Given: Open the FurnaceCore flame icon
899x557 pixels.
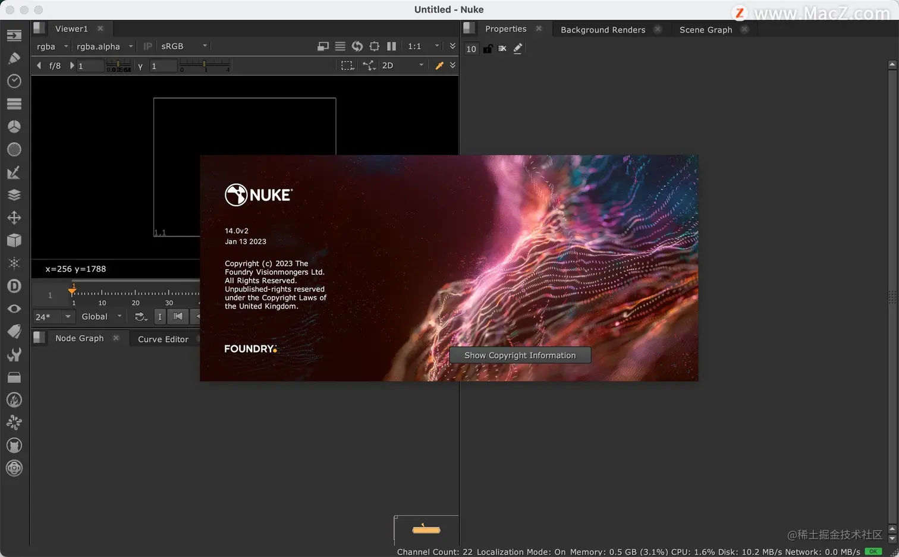Looking at the screenshot, I should tap(14, 400).
